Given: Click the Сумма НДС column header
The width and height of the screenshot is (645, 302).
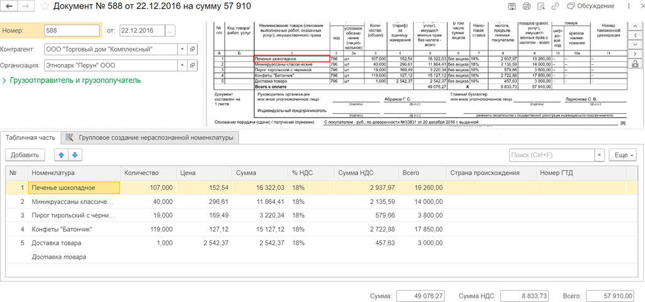Looking at the screenshot, I should [366, 173].
